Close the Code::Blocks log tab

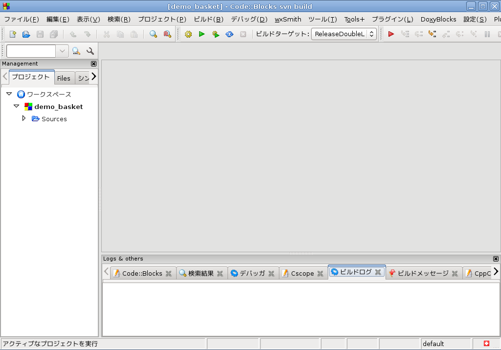click(x=168, y=274)
